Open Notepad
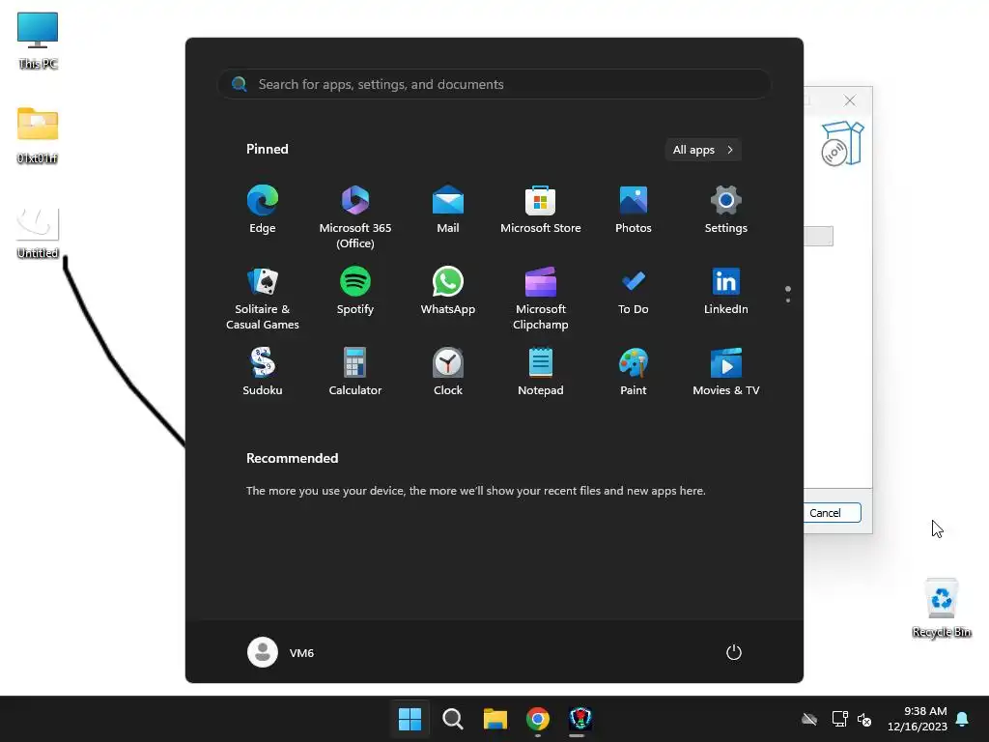This screenshot has width=989, height=742. coord(541,372)
